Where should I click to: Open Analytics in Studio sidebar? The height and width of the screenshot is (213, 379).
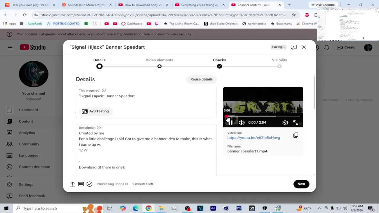coord(27,133)
